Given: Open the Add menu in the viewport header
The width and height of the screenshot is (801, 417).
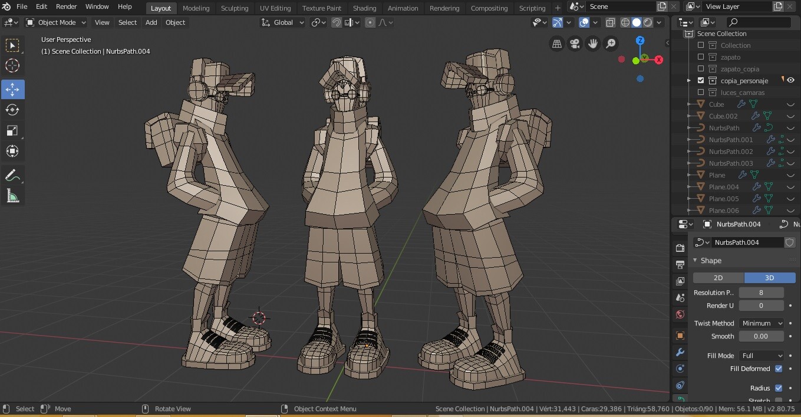Looking at the screenshot, I should (151, 22).
